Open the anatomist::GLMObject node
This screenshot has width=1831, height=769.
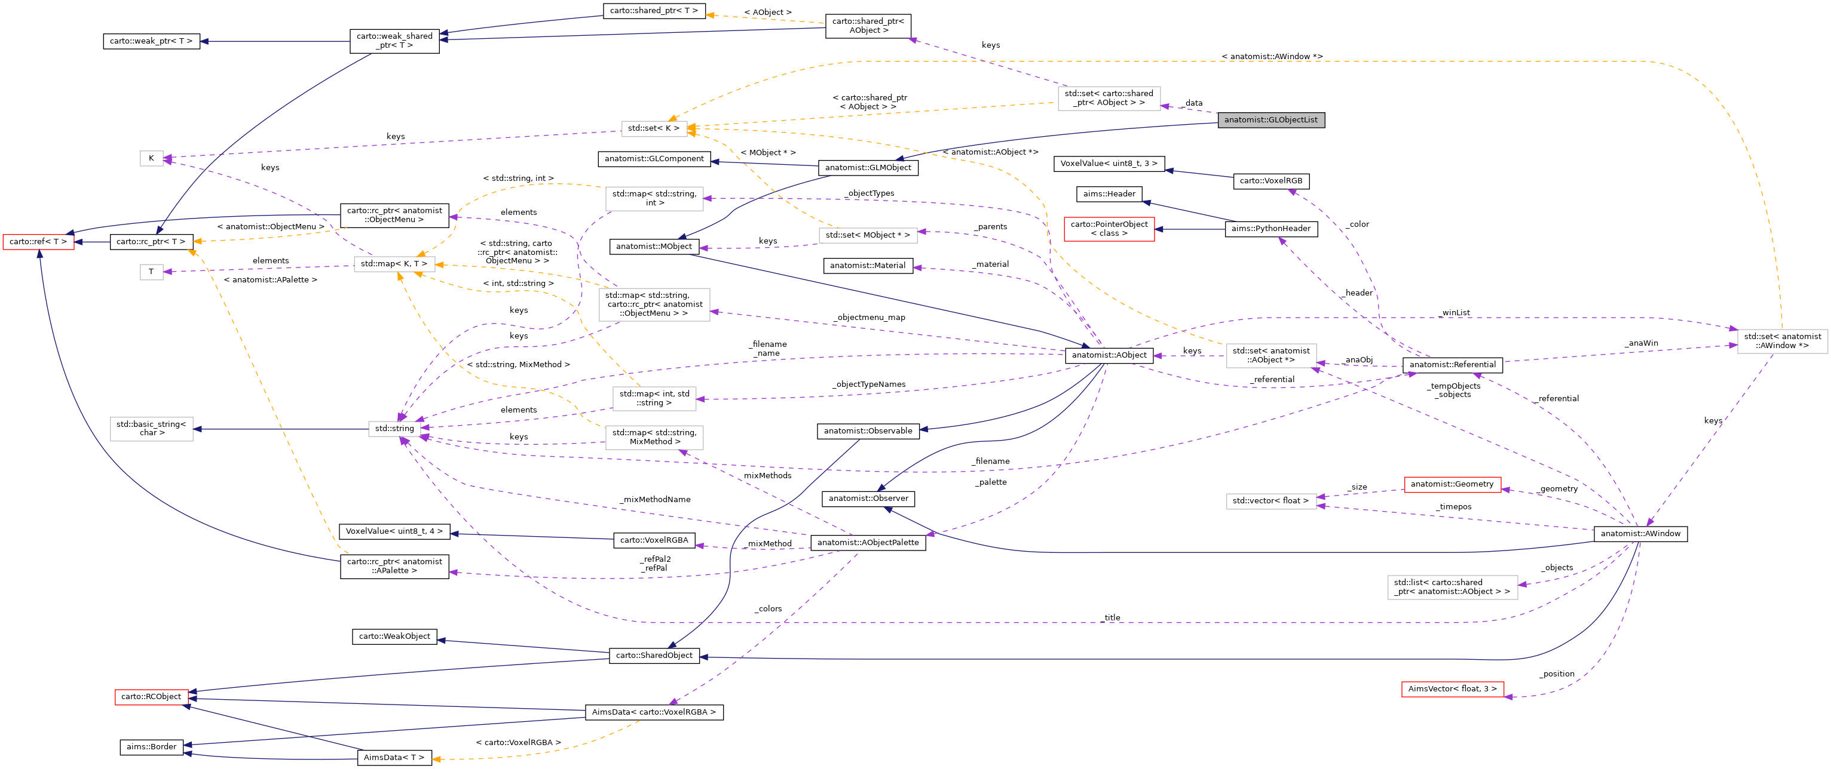[x=868, y=168]
